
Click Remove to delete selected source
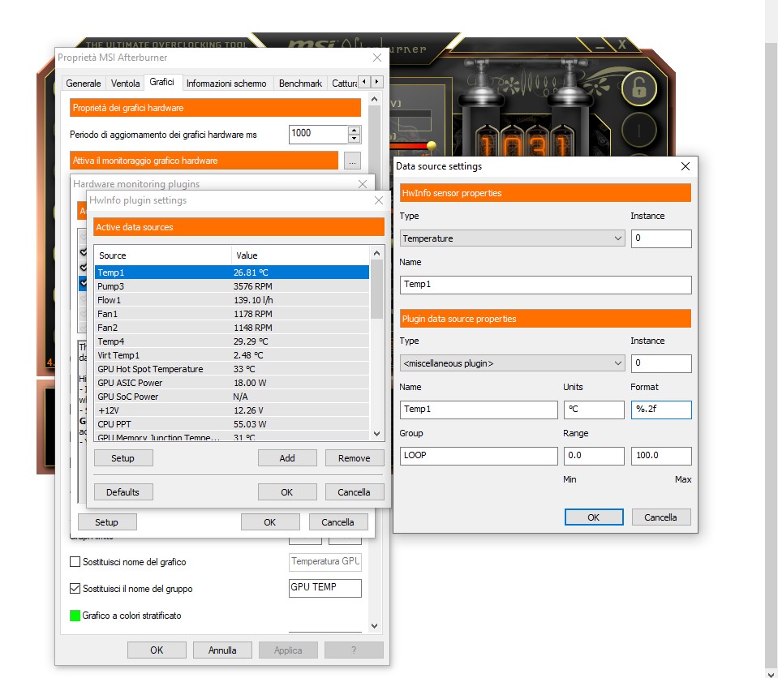click(x=355, y=458)
